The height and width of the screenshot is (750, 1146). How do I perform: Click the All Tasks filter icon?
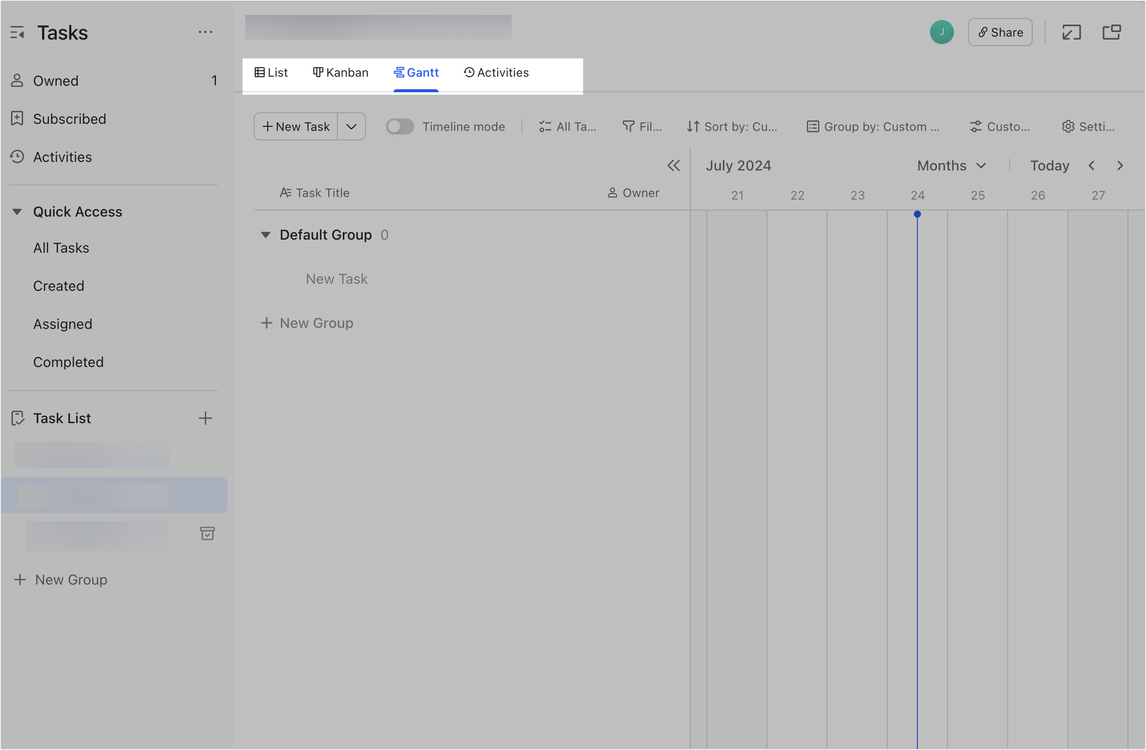pos(545,126)
